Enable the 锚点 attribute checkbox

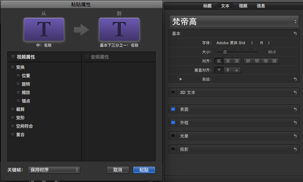click(18, 101)
